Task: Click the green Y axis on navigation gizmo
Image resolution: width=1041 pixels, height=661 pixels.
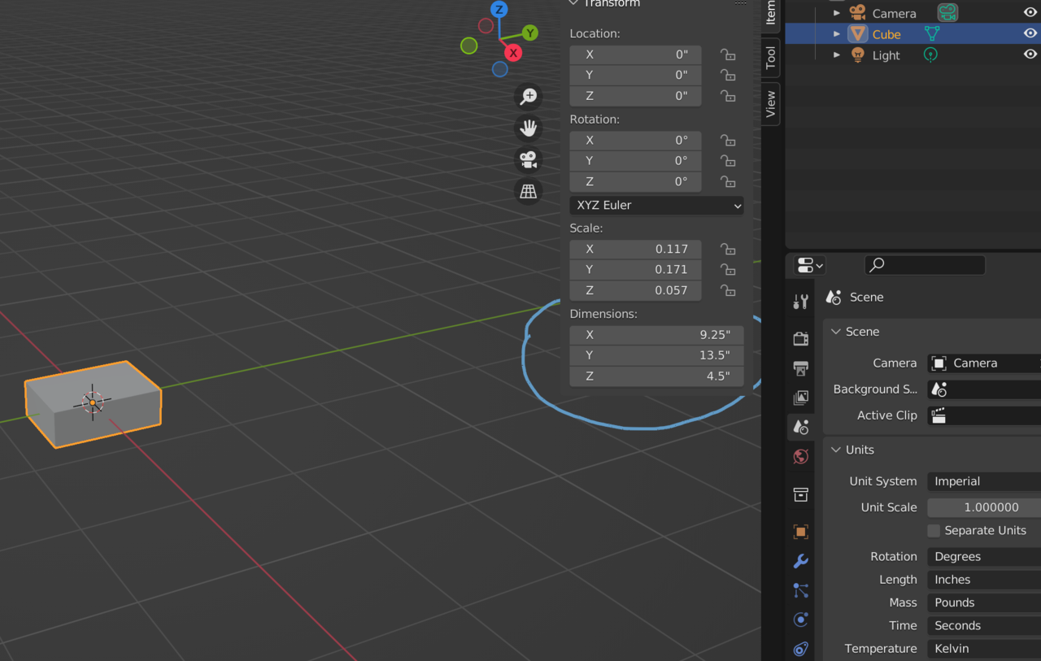Action: click(530, 33)
